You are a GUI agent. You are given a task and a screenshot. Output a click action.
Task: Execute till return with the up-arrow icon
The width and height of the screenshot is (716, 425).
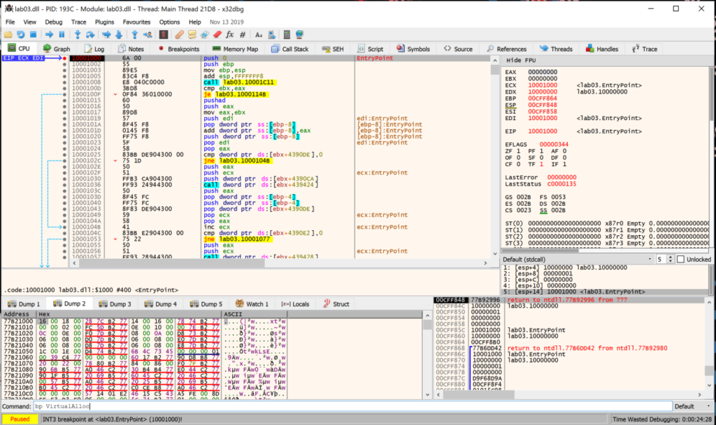point(135,35)
